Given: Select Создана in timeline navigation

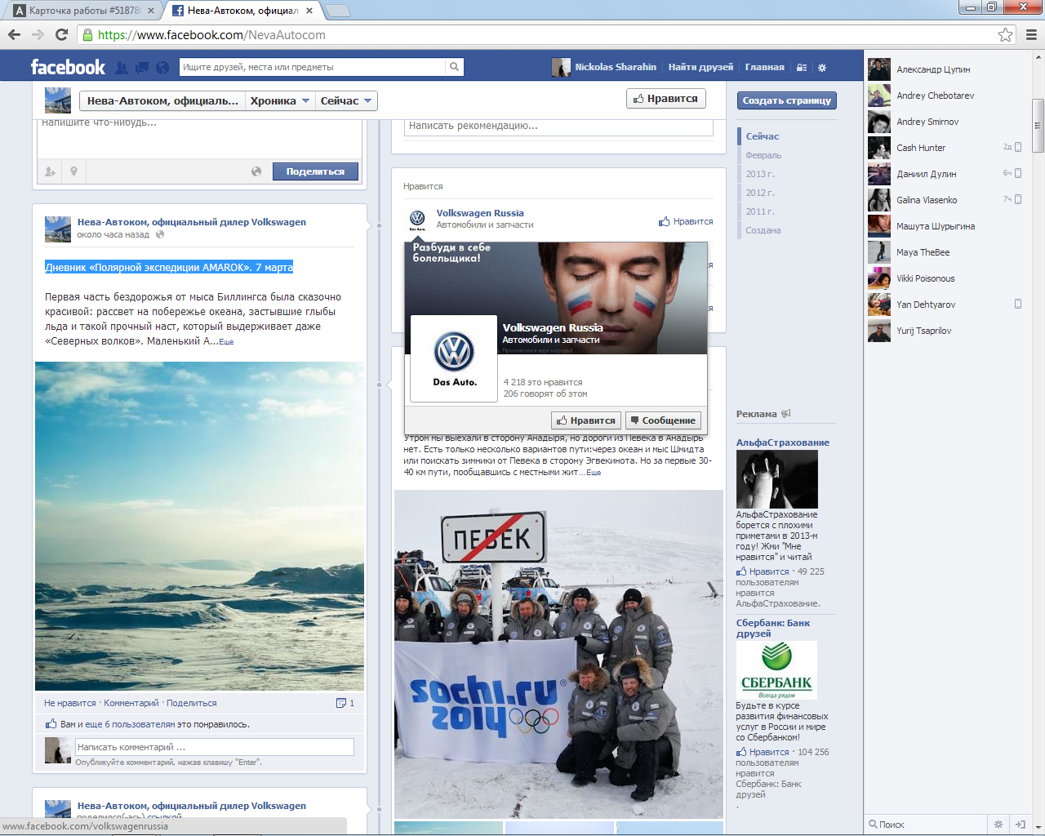Looking at the screenshot, I should [763, 230].
